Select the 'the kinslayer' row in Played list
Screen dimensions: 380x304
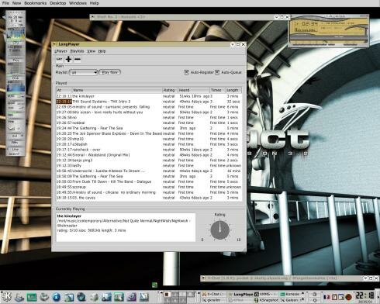coord(149,96)
